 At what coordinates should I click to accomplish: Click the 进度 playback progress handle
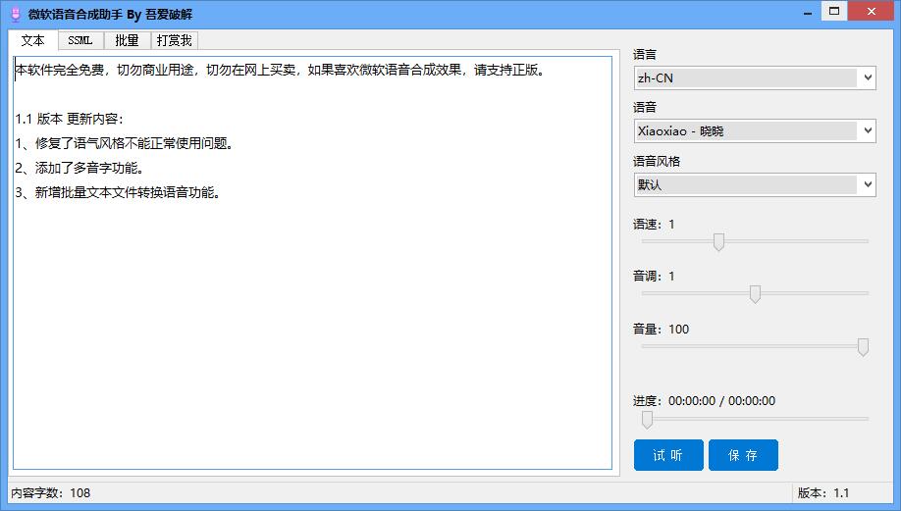(x=647, y=420)
